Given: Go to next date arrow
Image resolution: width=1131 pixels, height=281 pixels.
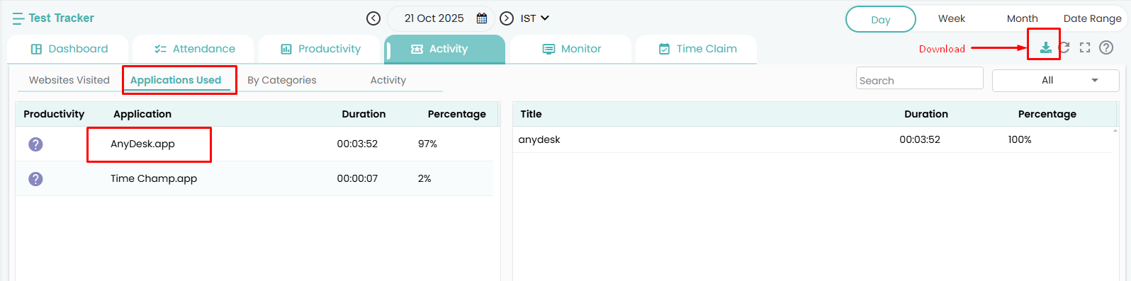Looking at the screenshot, I should click(507, 18).
